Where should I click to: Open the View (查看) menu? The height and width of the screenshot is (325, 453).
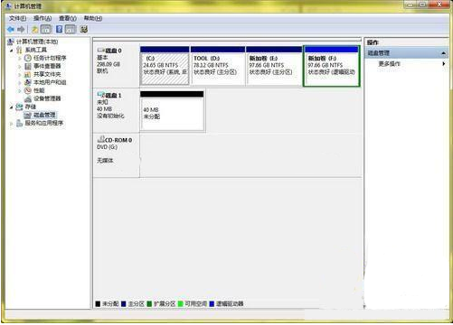click(67, 18)
